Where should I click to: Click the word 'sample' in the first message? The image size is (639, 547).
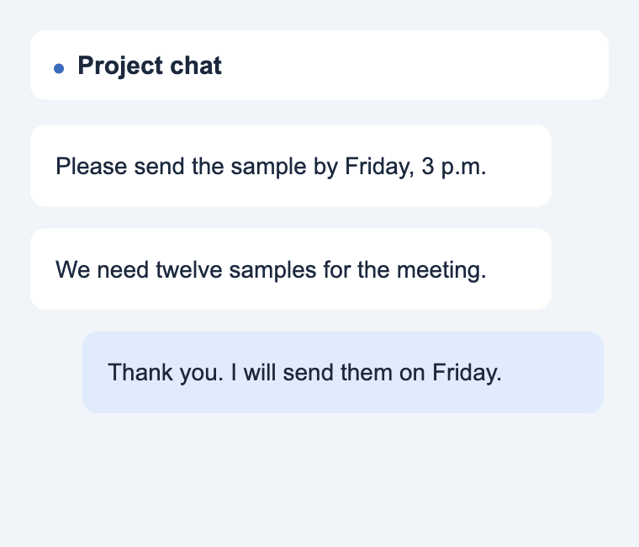268,167
